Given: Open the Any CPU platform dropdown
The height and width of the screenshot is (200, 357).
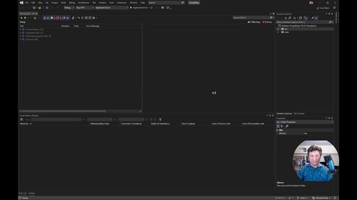Looking at the screenshot, I should pos(85,8).
